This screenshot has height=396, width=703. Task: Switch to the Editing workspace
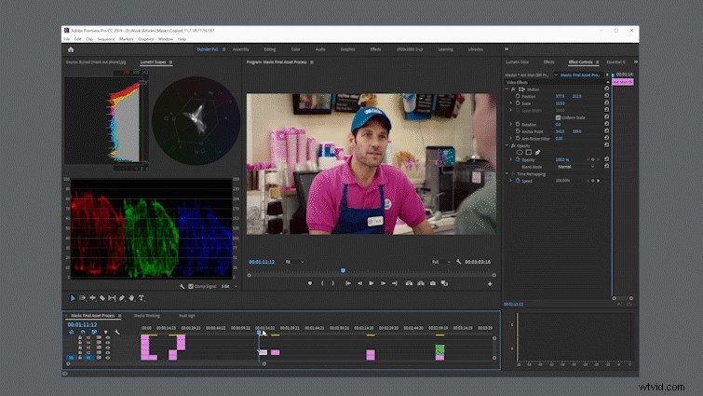270,49
